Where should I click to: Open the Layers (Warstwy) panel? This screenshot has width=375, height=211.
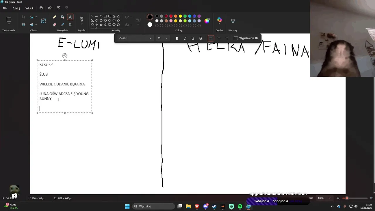click(x=233, y=21)
